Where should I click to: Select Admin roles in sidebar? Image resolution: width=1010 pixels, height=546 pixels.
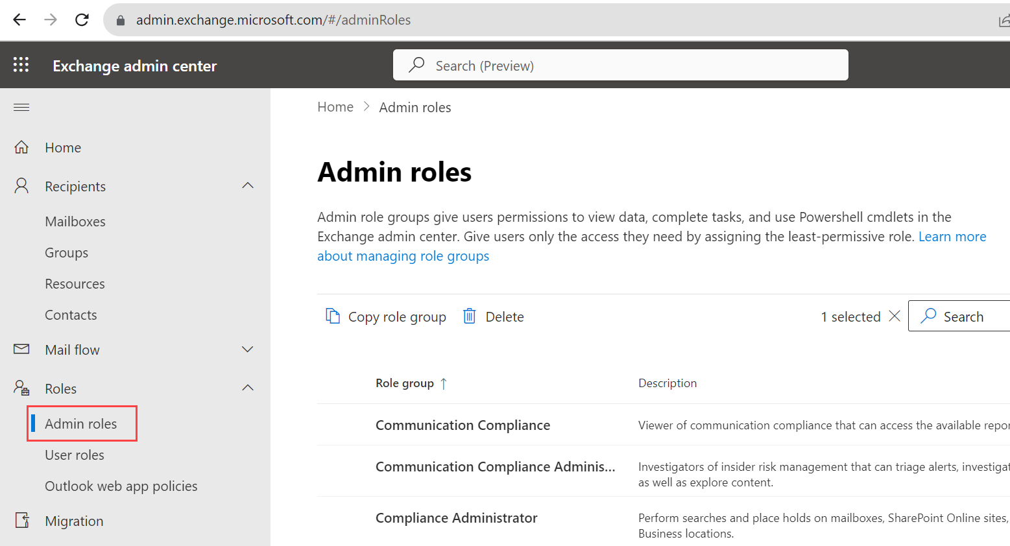(x=81, y=424)
